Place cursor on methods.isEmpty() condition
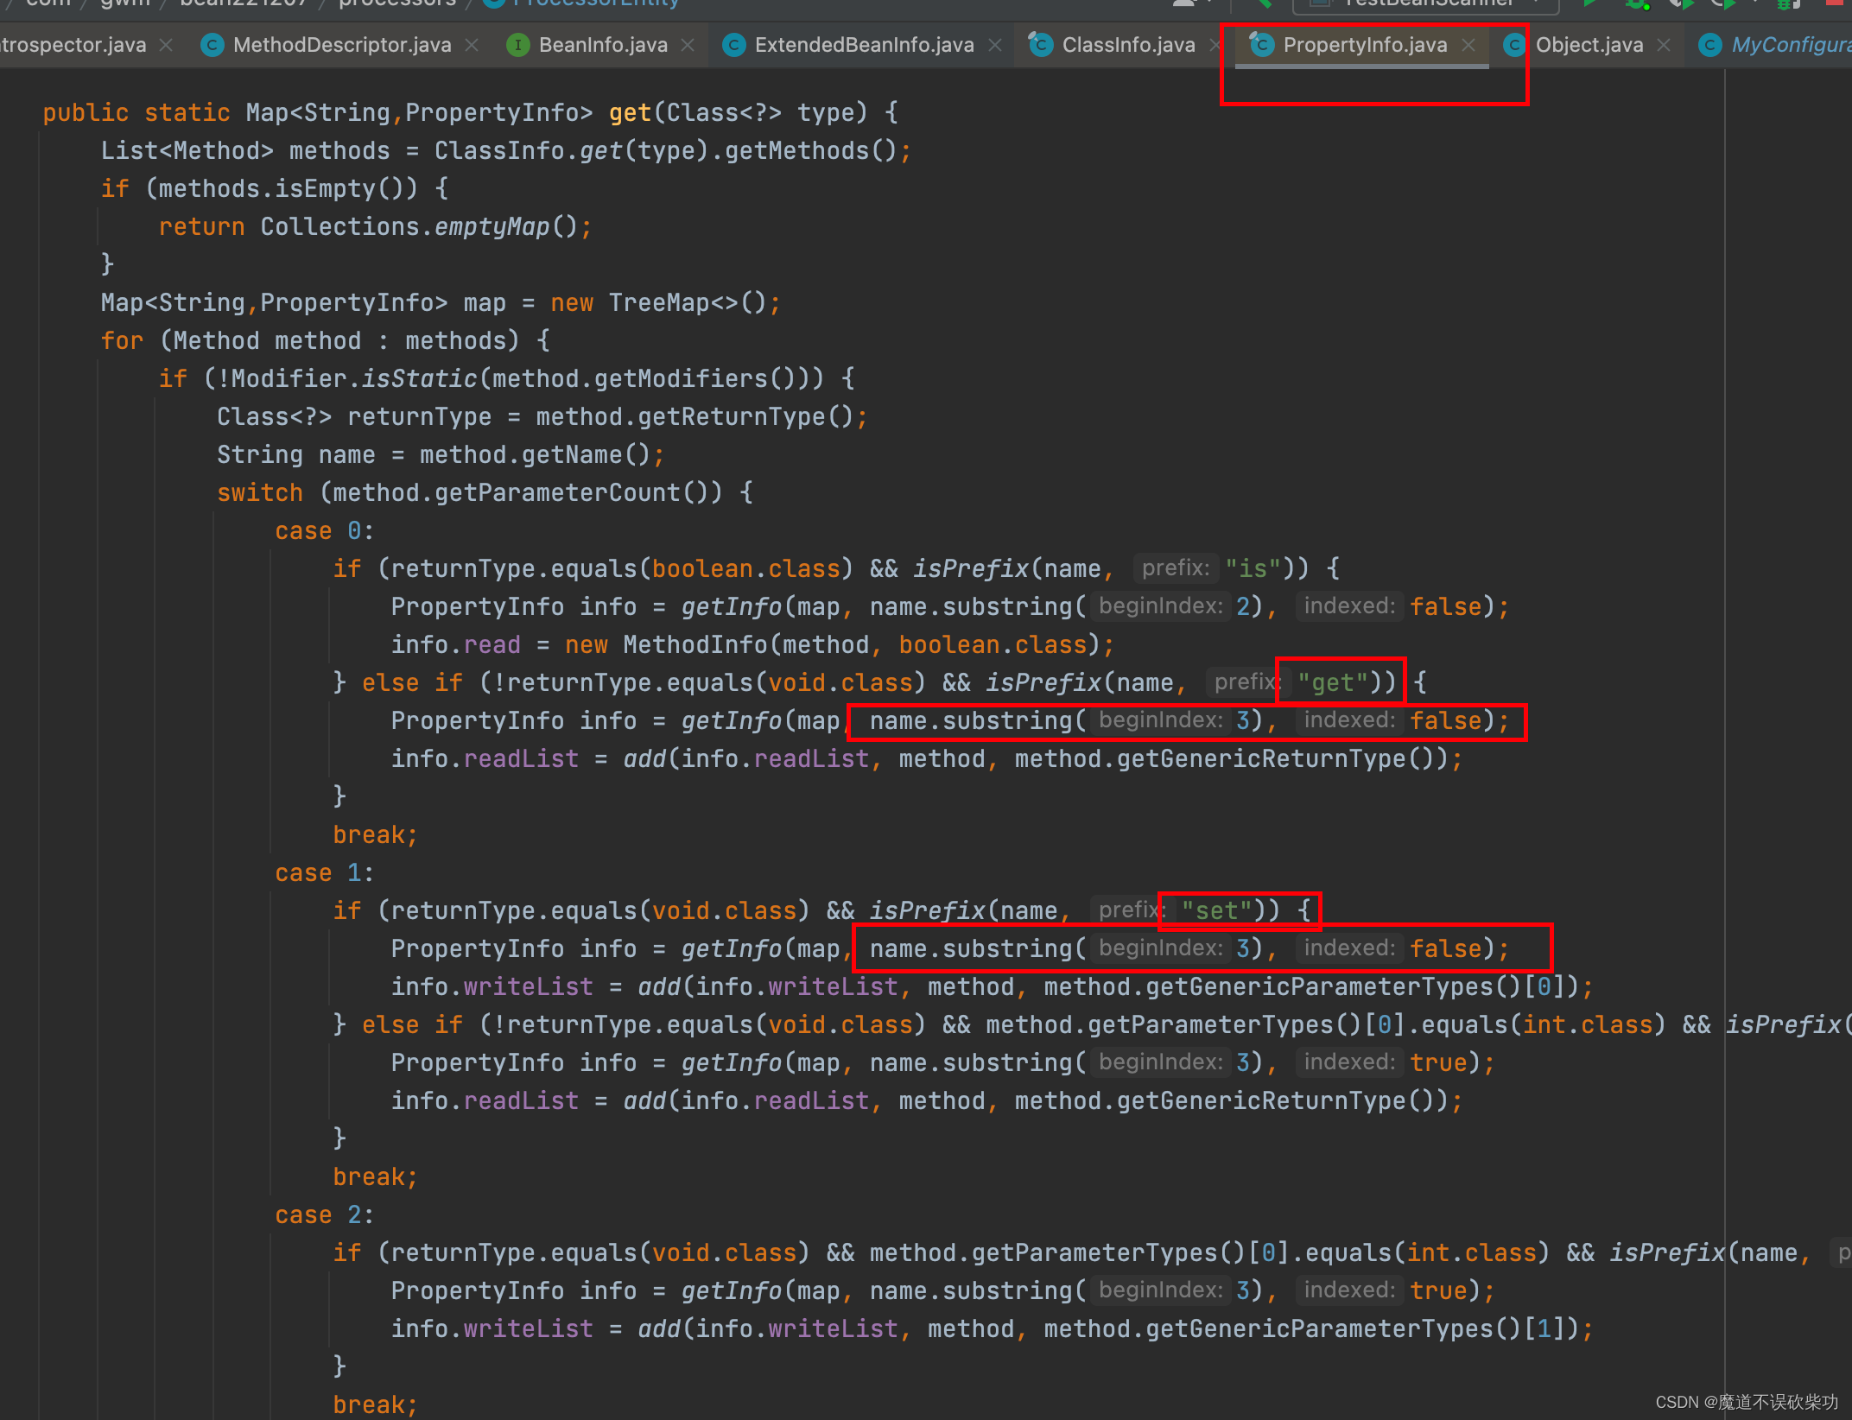The width and height of the screenshot is (1852, 1420). coord(282,189)
